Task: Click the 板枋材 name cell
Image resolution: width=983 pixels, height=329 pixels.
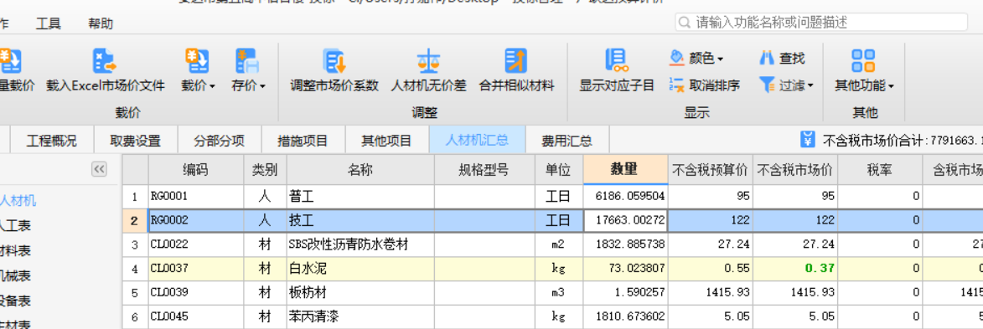Action: [360, 293]
